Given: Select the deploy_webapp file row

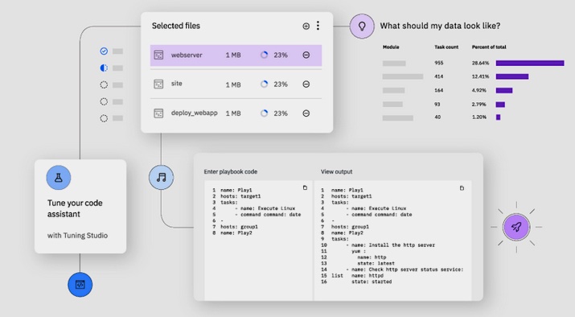Looking at the screenshot, I should pos(236,113).
